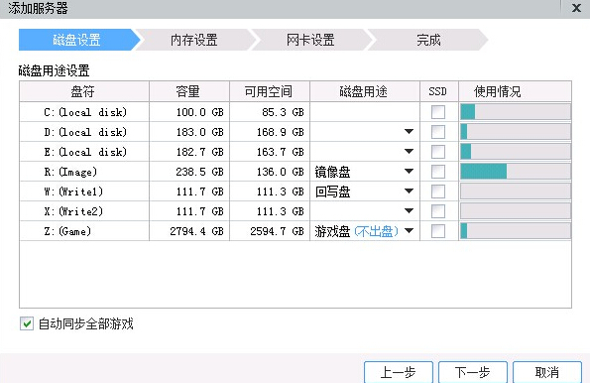Click the R: disk usage bar
The width and height of the screenshot is (590, 383).
pos(515,172)
